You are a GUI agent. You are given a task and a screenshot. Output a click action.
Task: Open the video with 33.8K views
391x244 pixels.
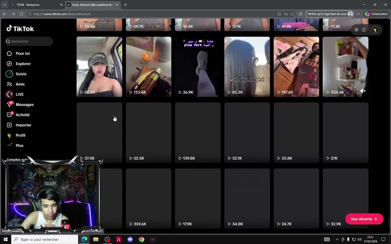tap(296, 133)
